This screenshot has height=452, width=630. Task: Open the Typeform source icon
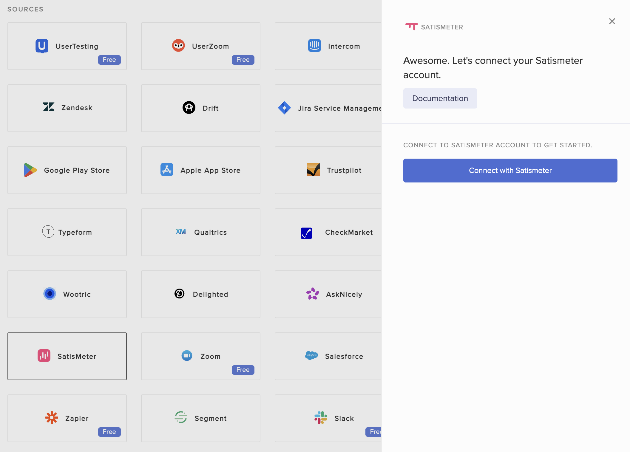coord(48,232)
